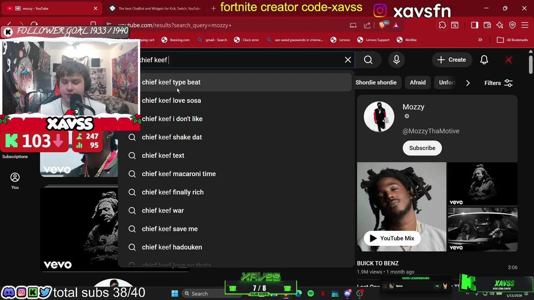The height and width of the screenshot is (300, 534).
Task: Choose suggestion chief keef war
Action: click(x=236, y=210)
